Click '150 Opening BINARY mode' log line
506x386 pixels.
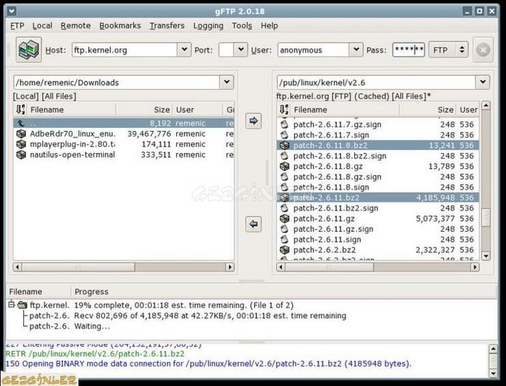pyautogui.click(x=209, y=363)
